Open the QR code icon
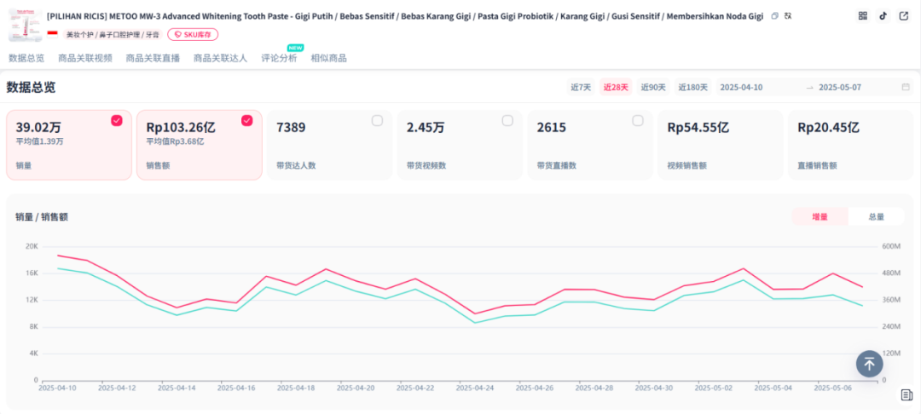The image size is (921, 414). coord(863,16)
